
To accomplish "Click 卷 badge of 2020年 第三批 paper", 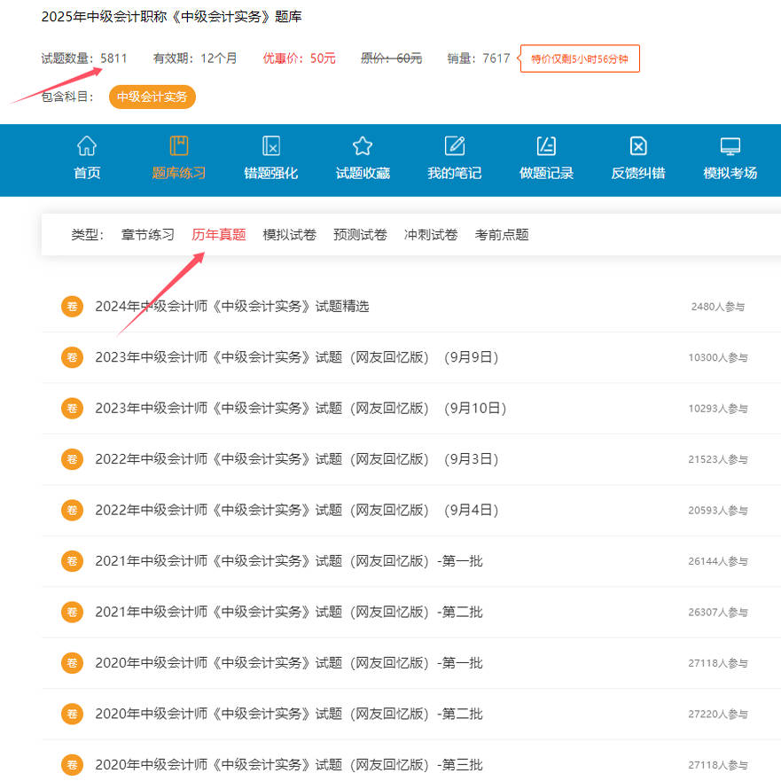I will point(72,765).
